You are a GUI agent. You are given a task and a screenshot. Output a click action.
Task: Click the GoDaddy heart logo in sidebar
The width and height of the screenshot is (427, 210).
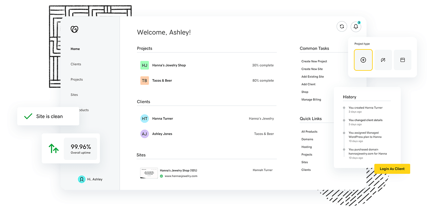tap(74, 29)
